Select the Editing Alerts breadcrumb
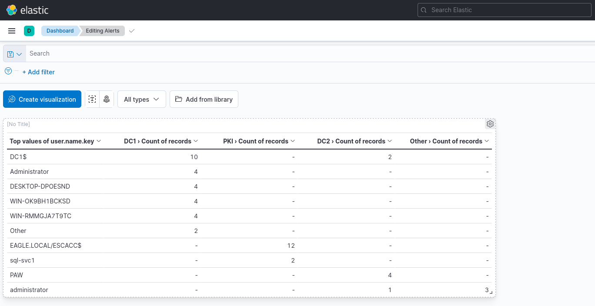 coord(102,31)
